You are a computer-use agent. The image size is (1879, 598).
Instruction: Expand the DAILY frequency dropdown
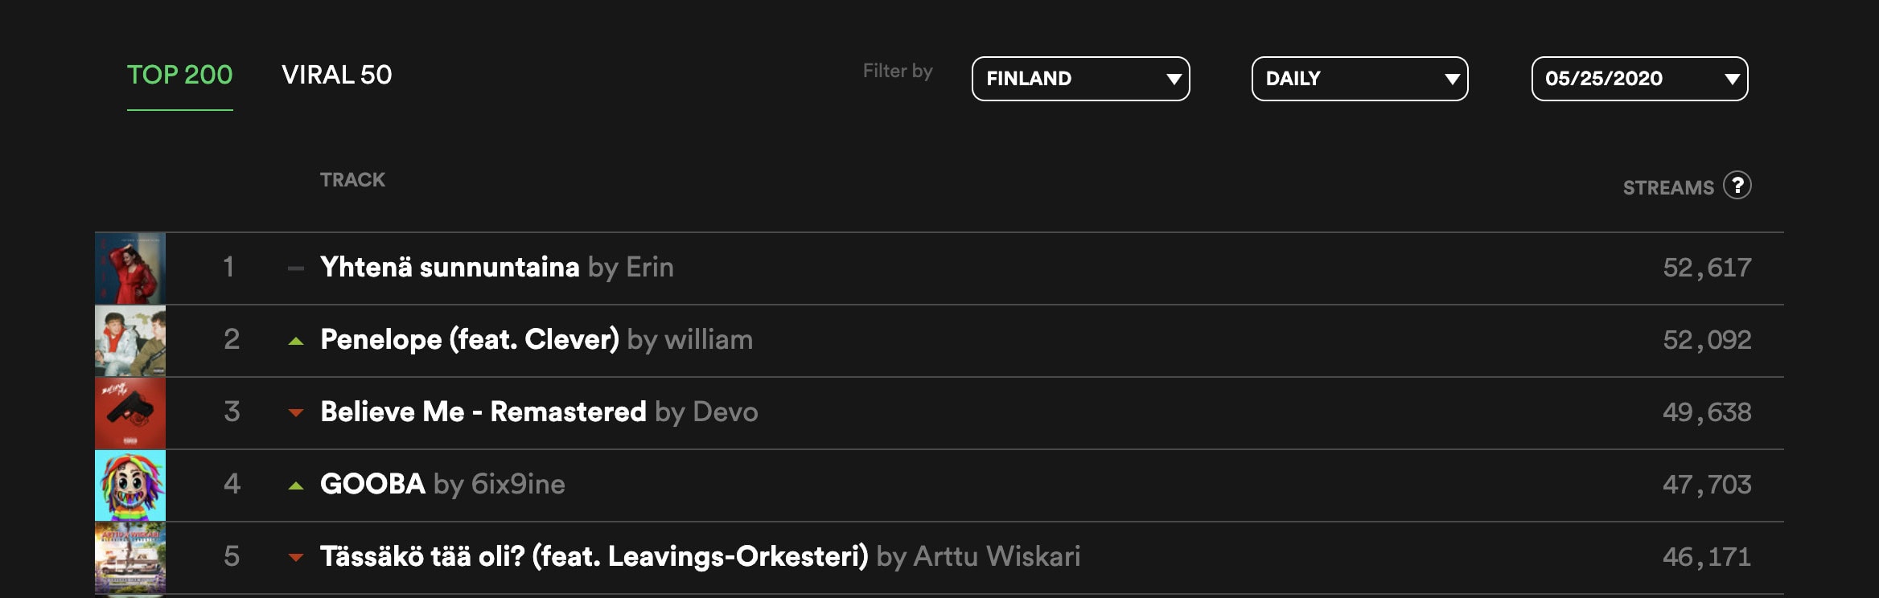click(x=1359, y=79)
